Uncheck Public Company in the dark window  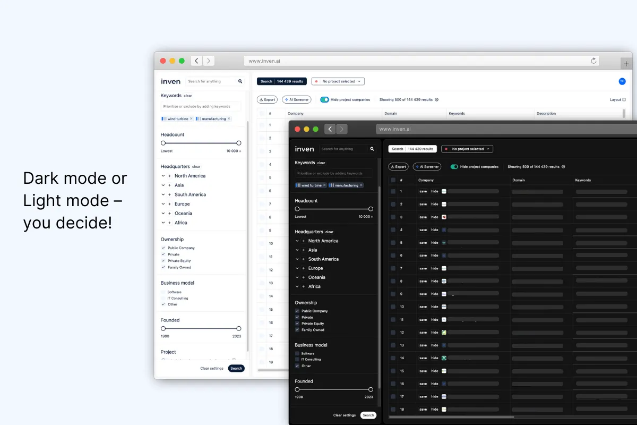point(297,311)
